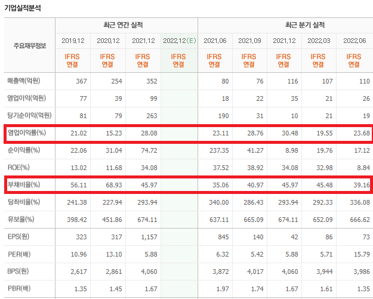The height and width of the screenshot is (299, 373).
Task: Click the 3,986 BPS value
Action: click(x=362, y=272)
